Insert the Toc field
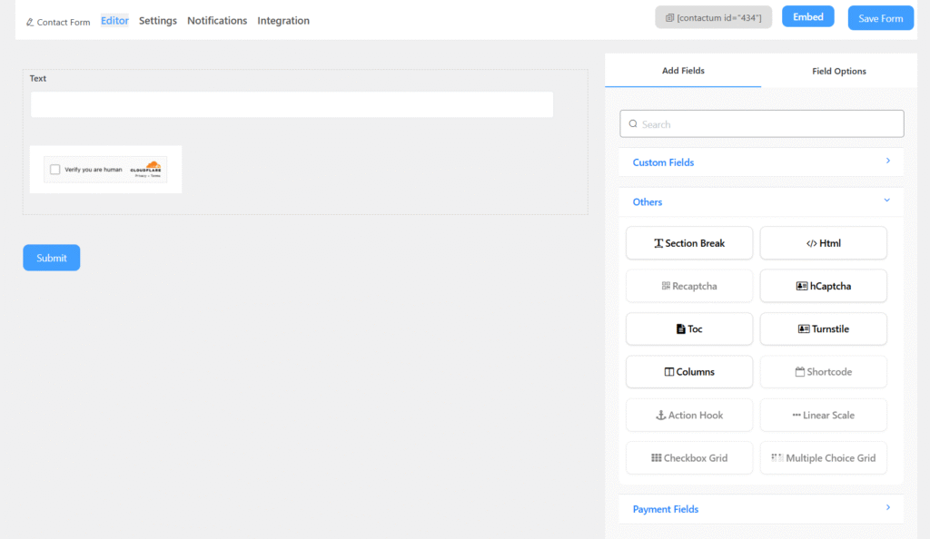Screen dimensions: 930x539 tap(689, 328)
